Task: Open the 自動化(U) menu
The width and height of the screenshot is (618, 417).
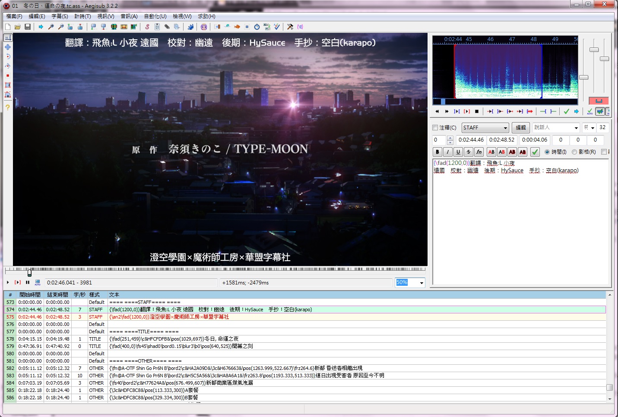Action: 155,16
